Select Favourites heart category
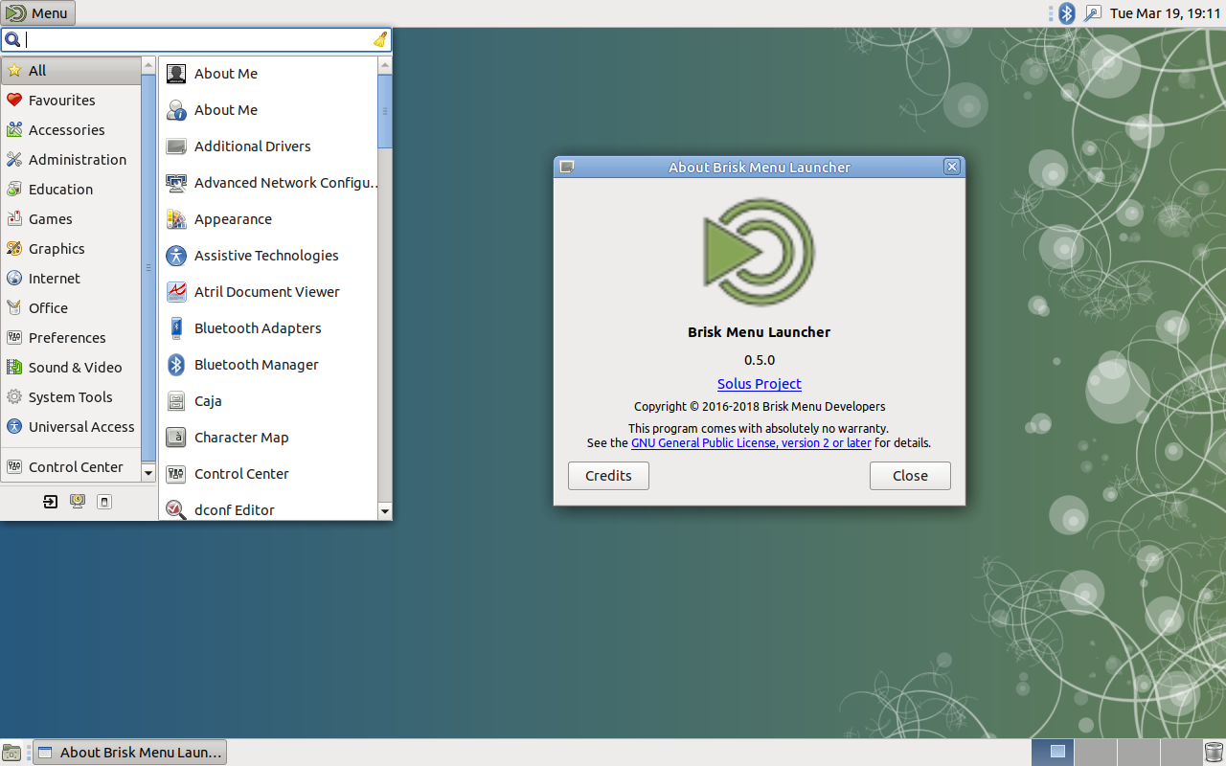Screen dimensions: 1226x766 71,101
